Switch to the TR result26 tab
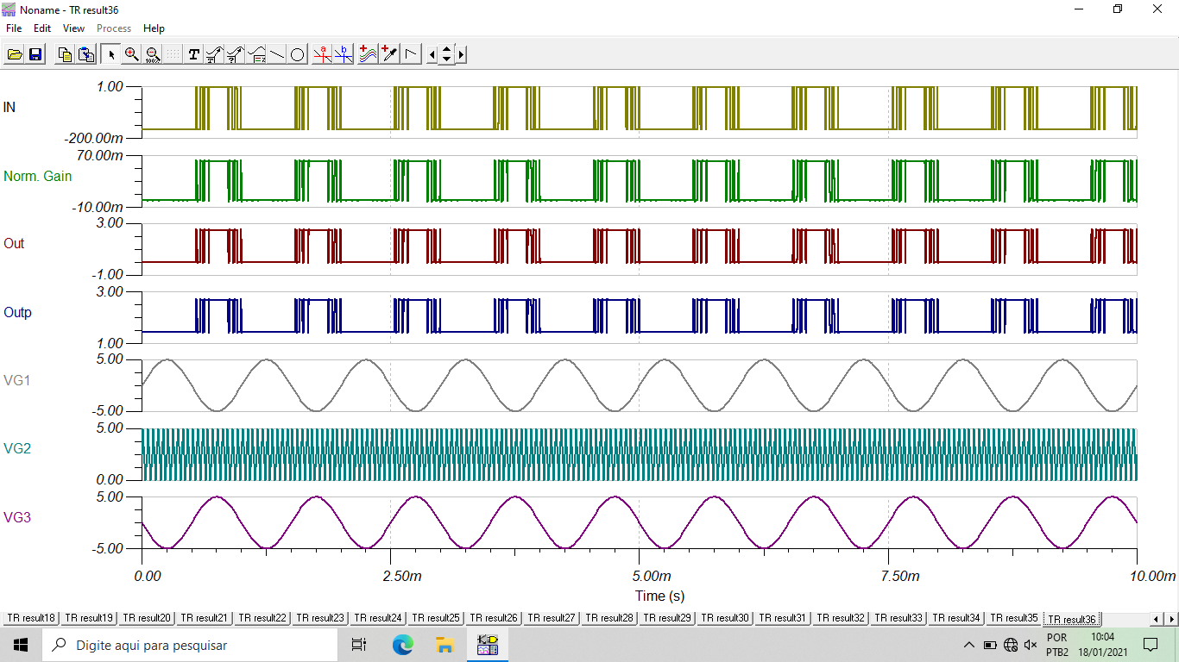Viewport: 1179px width, 662px height. [494, 618]
